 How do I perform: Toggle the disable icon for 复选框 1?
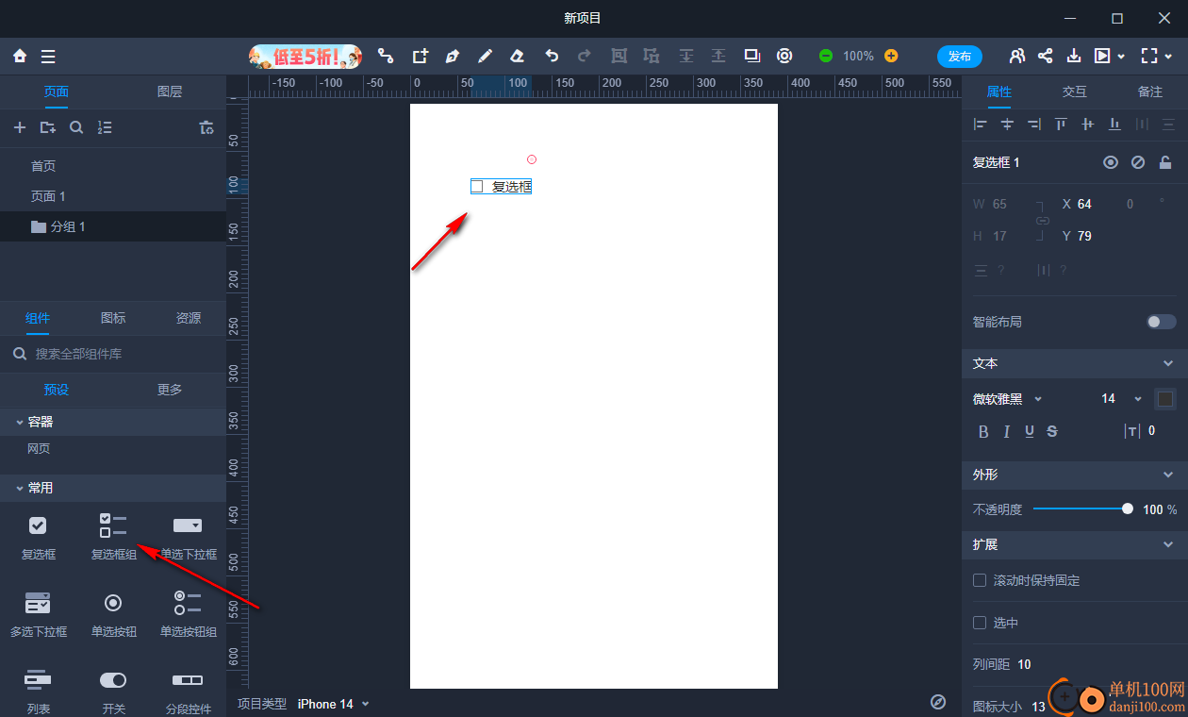tap(1138, 162)
